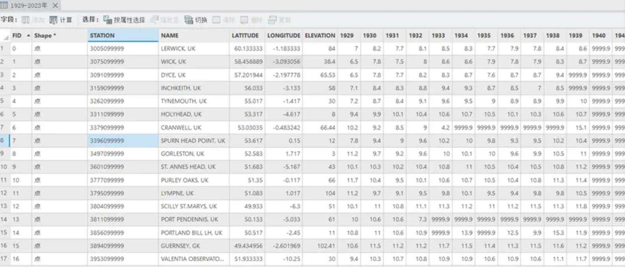Open Select By Attributes (按属性选择)
Viewport: 625px width, 267px height.
[124, 20]
